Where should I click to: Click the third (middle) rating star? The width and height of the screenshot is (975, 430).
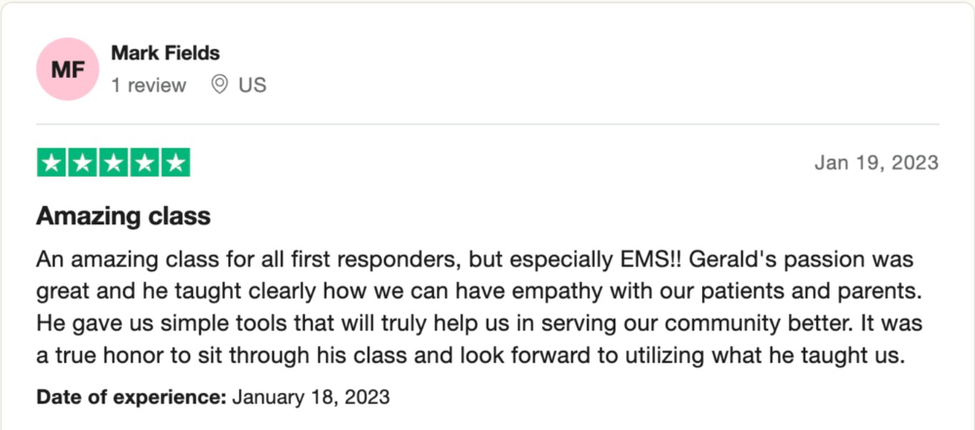tap(113, 163)
